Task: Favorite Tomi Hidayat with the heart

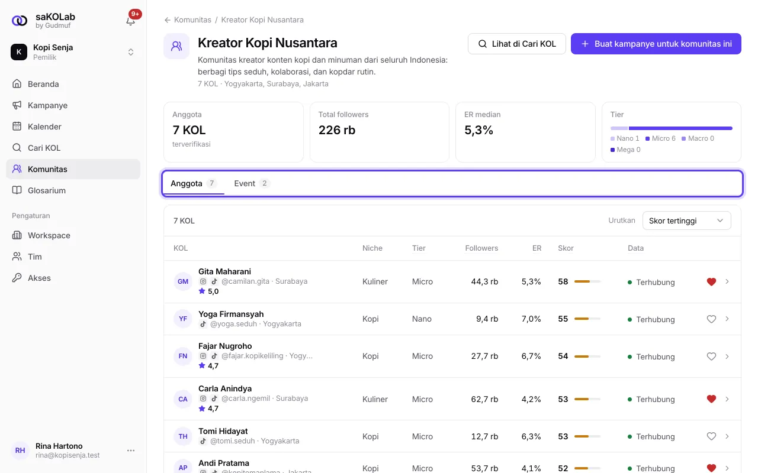Action: pyautogui.click(x=712, y=436)
